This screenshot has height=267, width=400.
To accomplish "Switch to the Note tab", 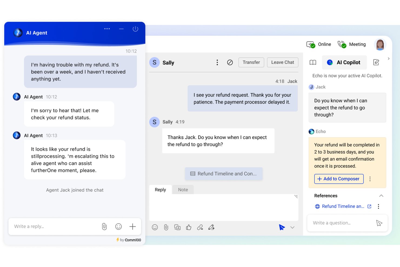I will [x=183, y=190].
